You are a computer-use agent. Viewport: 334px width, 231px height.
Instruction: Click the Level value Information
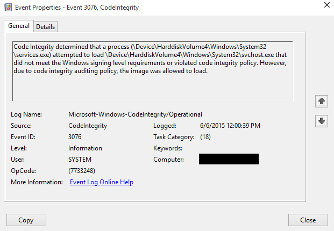[85, 148]
